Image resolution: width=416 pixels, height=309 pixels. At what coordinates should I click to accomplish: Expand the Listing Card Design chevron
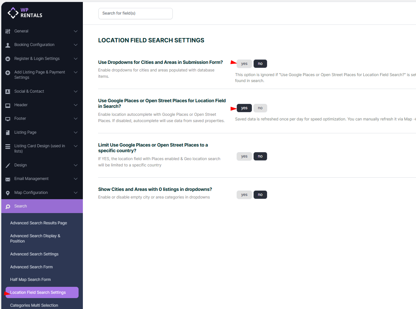click(x=76, y=146)
